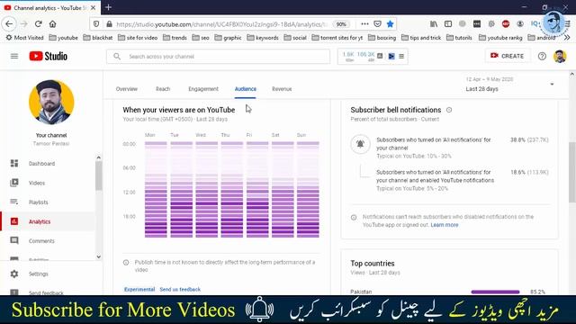The image size is (576, 324).
Task: Open page actions three-dot menu in address bar
Action: click(x=364, y=24)
